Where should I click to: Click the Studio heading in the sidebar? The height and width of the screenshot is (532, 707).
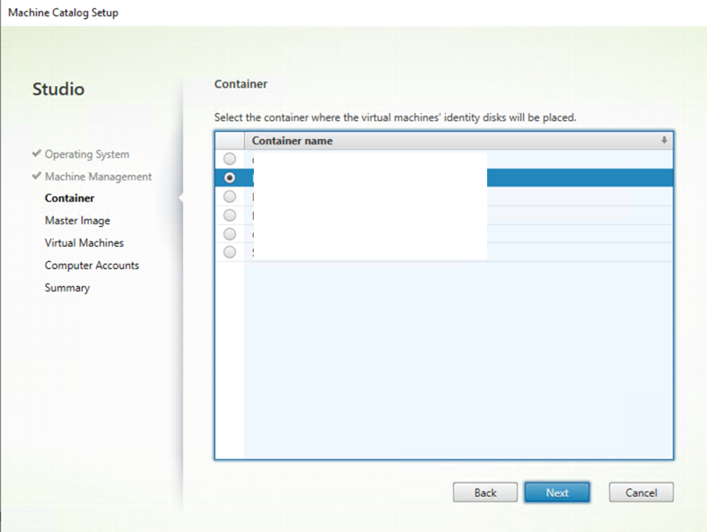click(58, 90)
